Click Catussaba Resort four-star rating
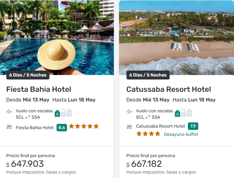The width and height of the screenshot is (234, 178). (148, 134)
